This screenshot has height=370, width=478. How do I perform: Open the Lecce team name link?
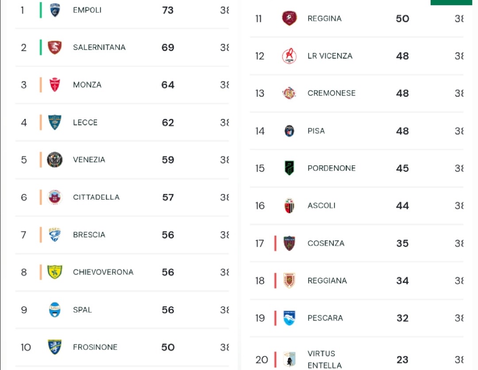click(x=85, y=122)
